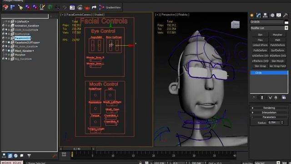Viewport: 291px width, 164px height.
Task: Click the green box toolbar icon
Action: click(50, 7)
